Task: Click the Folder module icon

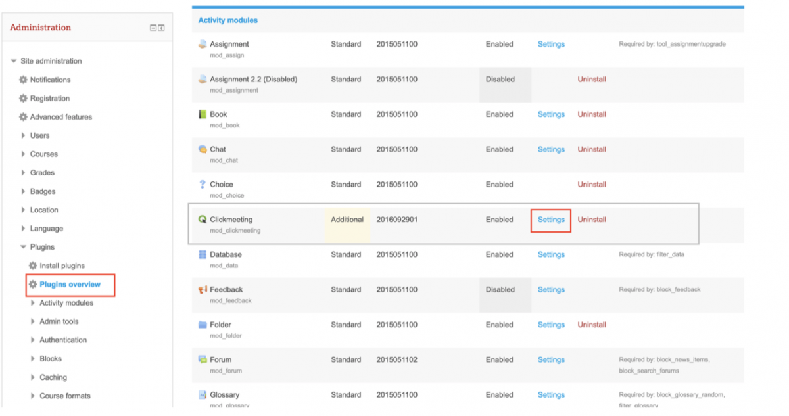Action: 201,325
